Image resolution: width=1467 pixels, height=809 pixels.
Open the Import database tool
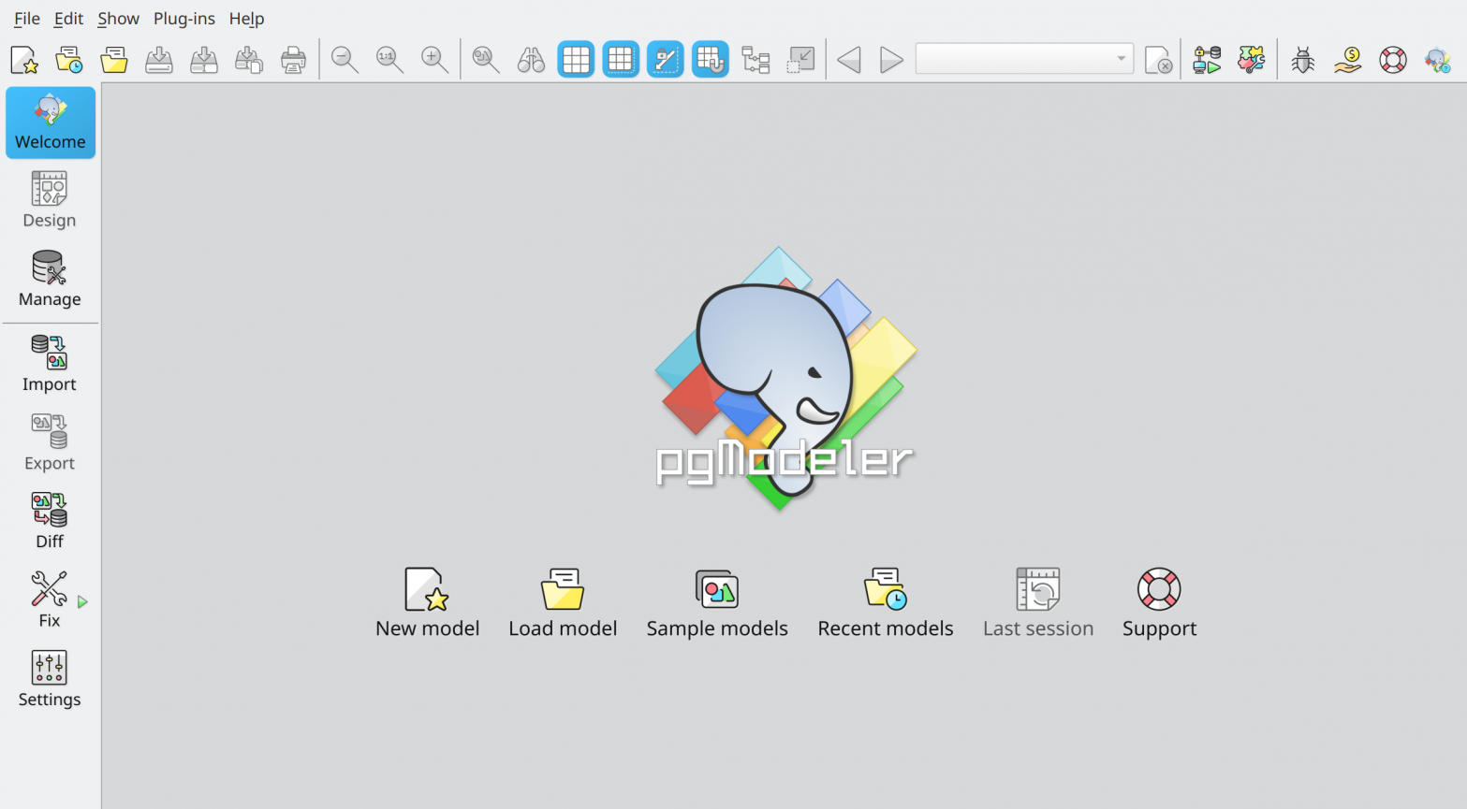50,364
